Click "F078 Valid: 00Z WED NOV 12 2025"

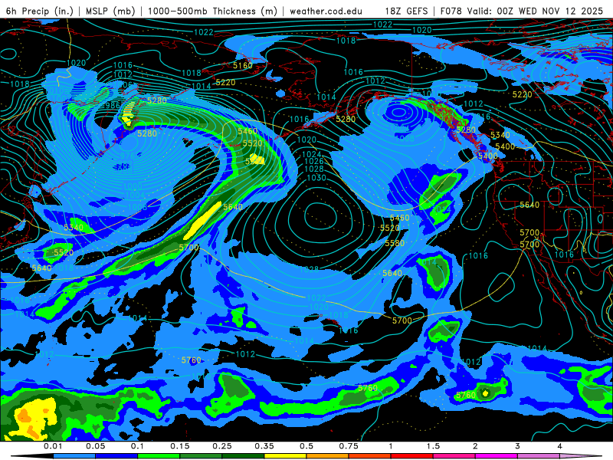522,11
